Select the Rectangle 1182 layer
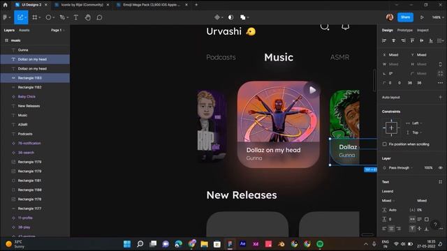 pos(35,87)
